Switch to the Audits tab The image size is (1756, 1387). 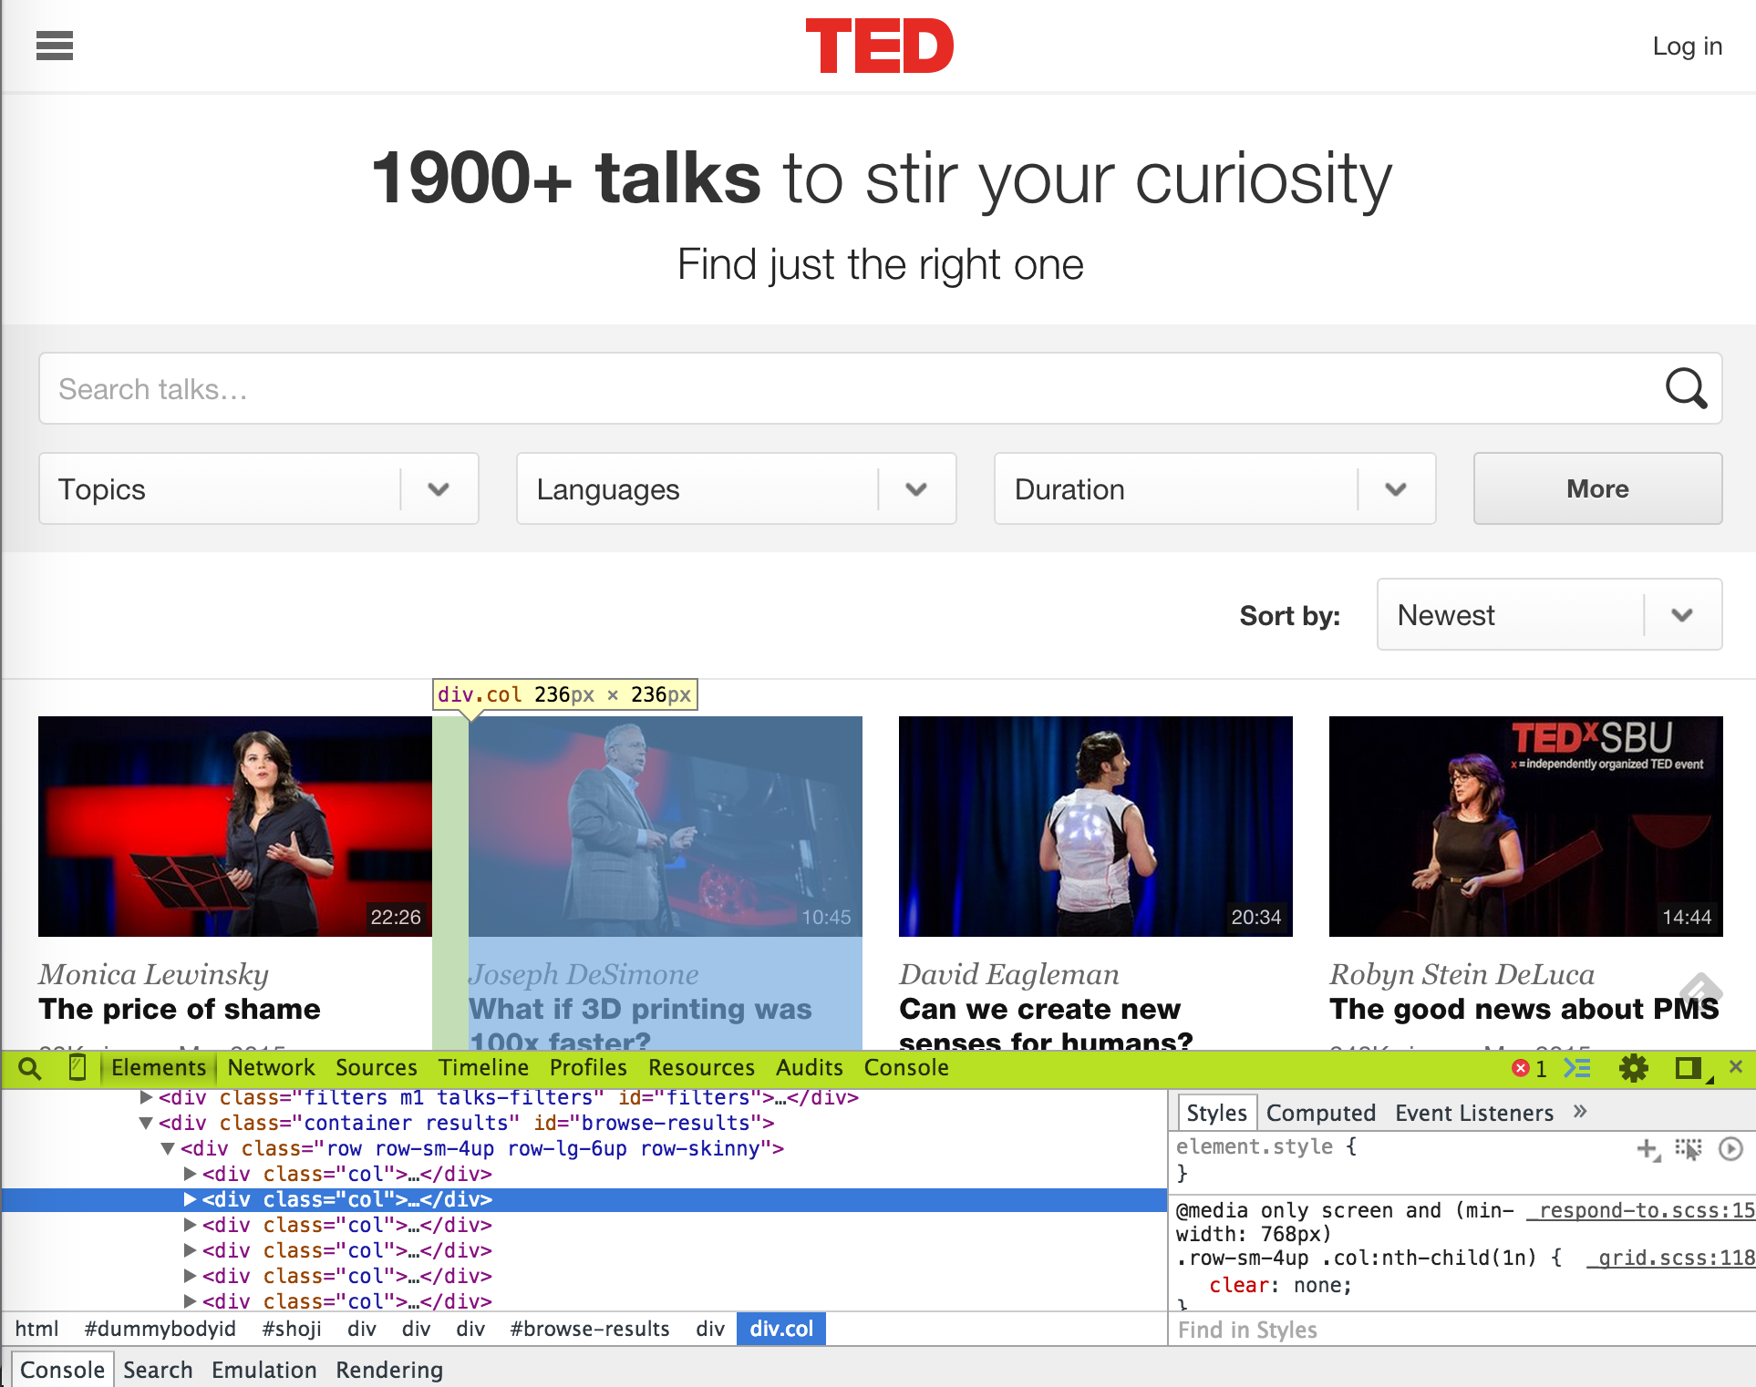pyautogui.click(x=810, y=1068)
